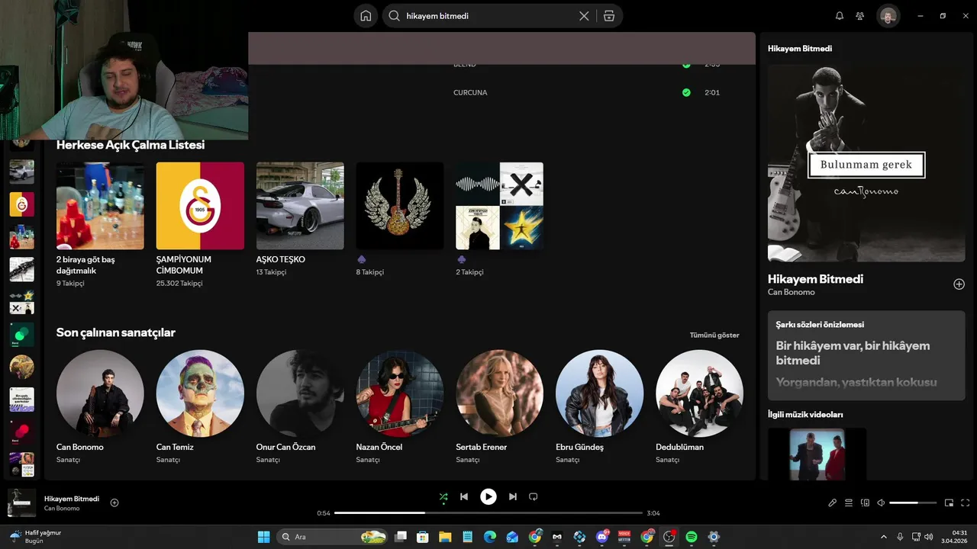This screenshot has width=977, height=549.
Task: Open Connect to a device
Action: pyautogui.click(x=865, y=503)
